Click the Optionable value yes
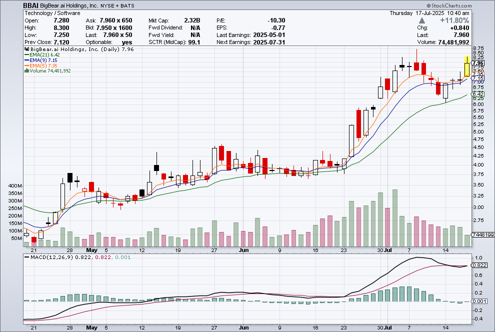This screenshot has width=495, height=332. pos(127,42)
